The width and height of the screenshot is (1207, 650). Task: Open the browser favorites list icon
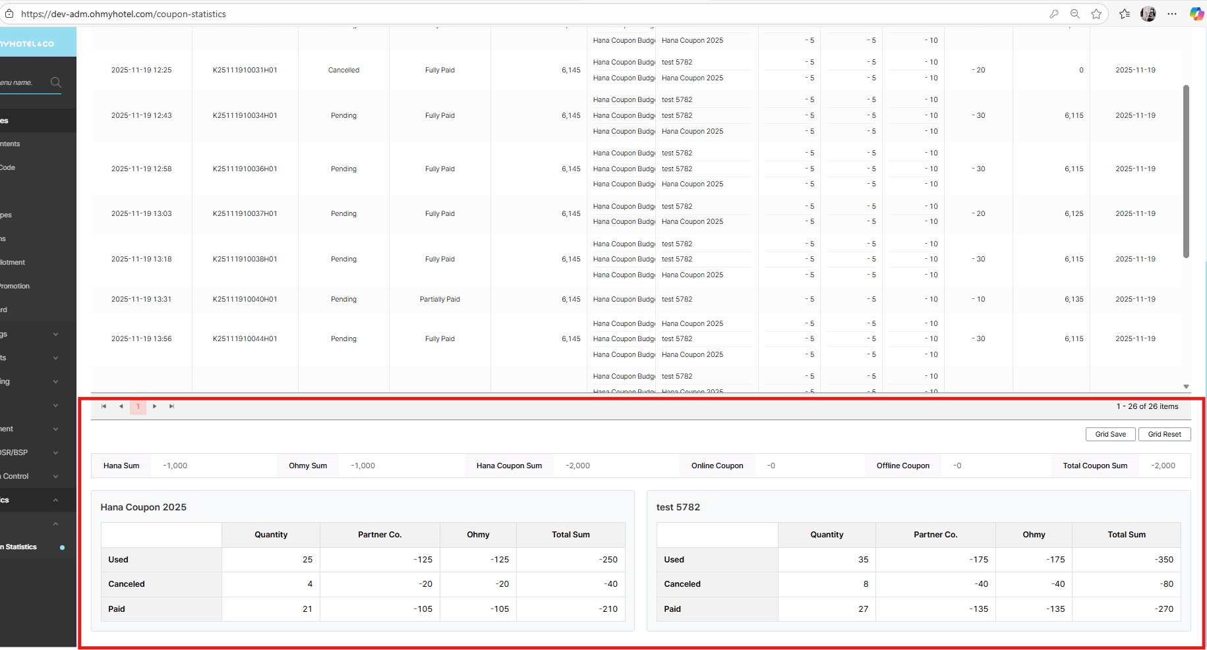[x=1125, y=14]
